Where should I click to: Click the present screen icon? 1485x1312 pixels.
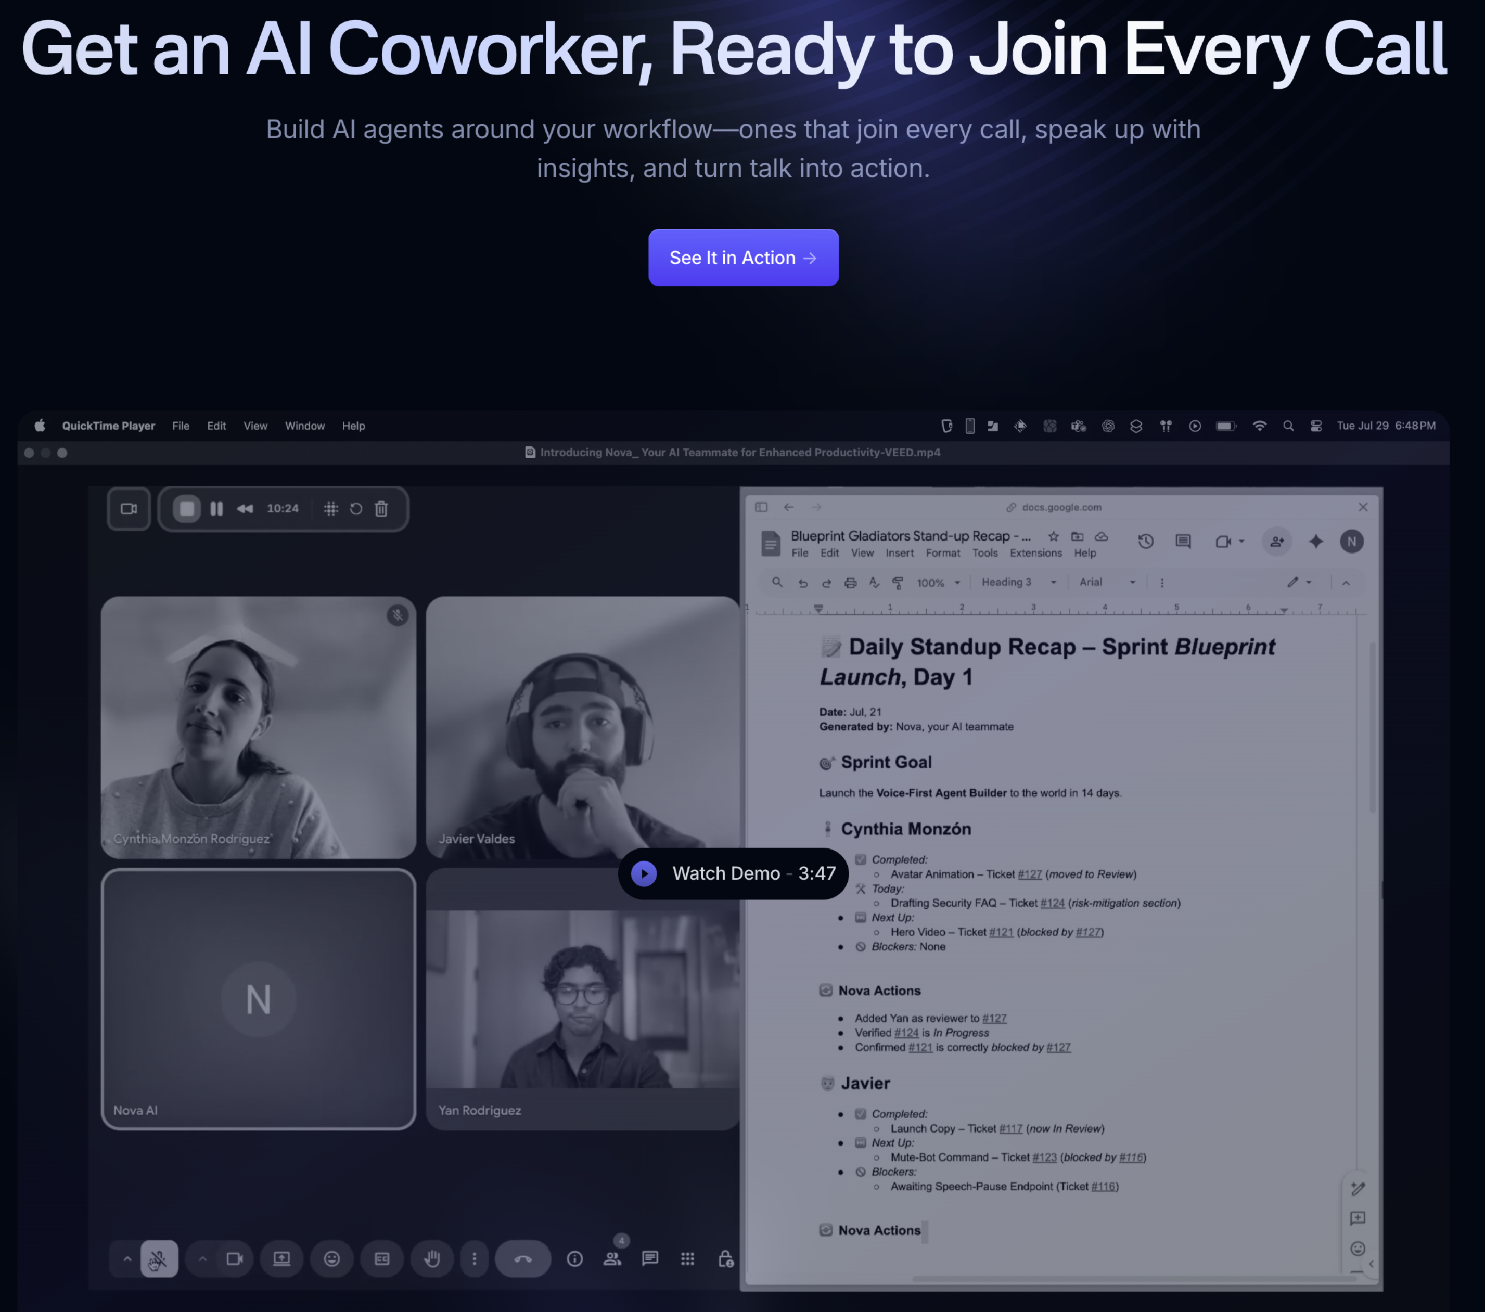[x=282, y=1258]
